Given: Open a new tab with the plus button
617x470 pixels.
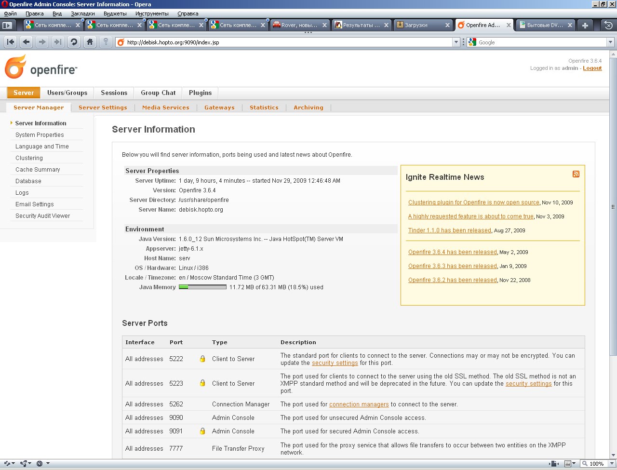Looking at the screenshot, I should (x=585, y=25).
